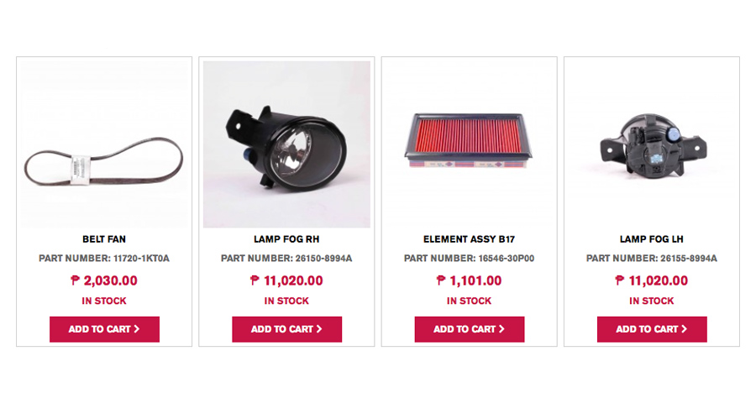The image size is (756, 398).
Task: Click the BELT FAN product title
Action: [104, 239]
